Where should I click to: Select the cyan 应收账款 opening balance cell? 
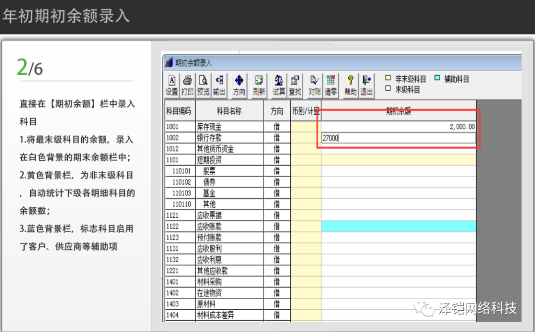point(398,227)
